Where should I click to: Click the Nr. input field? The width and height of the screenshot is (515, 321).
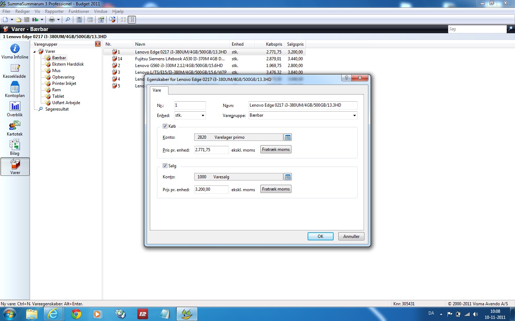[x=190, y=105]
